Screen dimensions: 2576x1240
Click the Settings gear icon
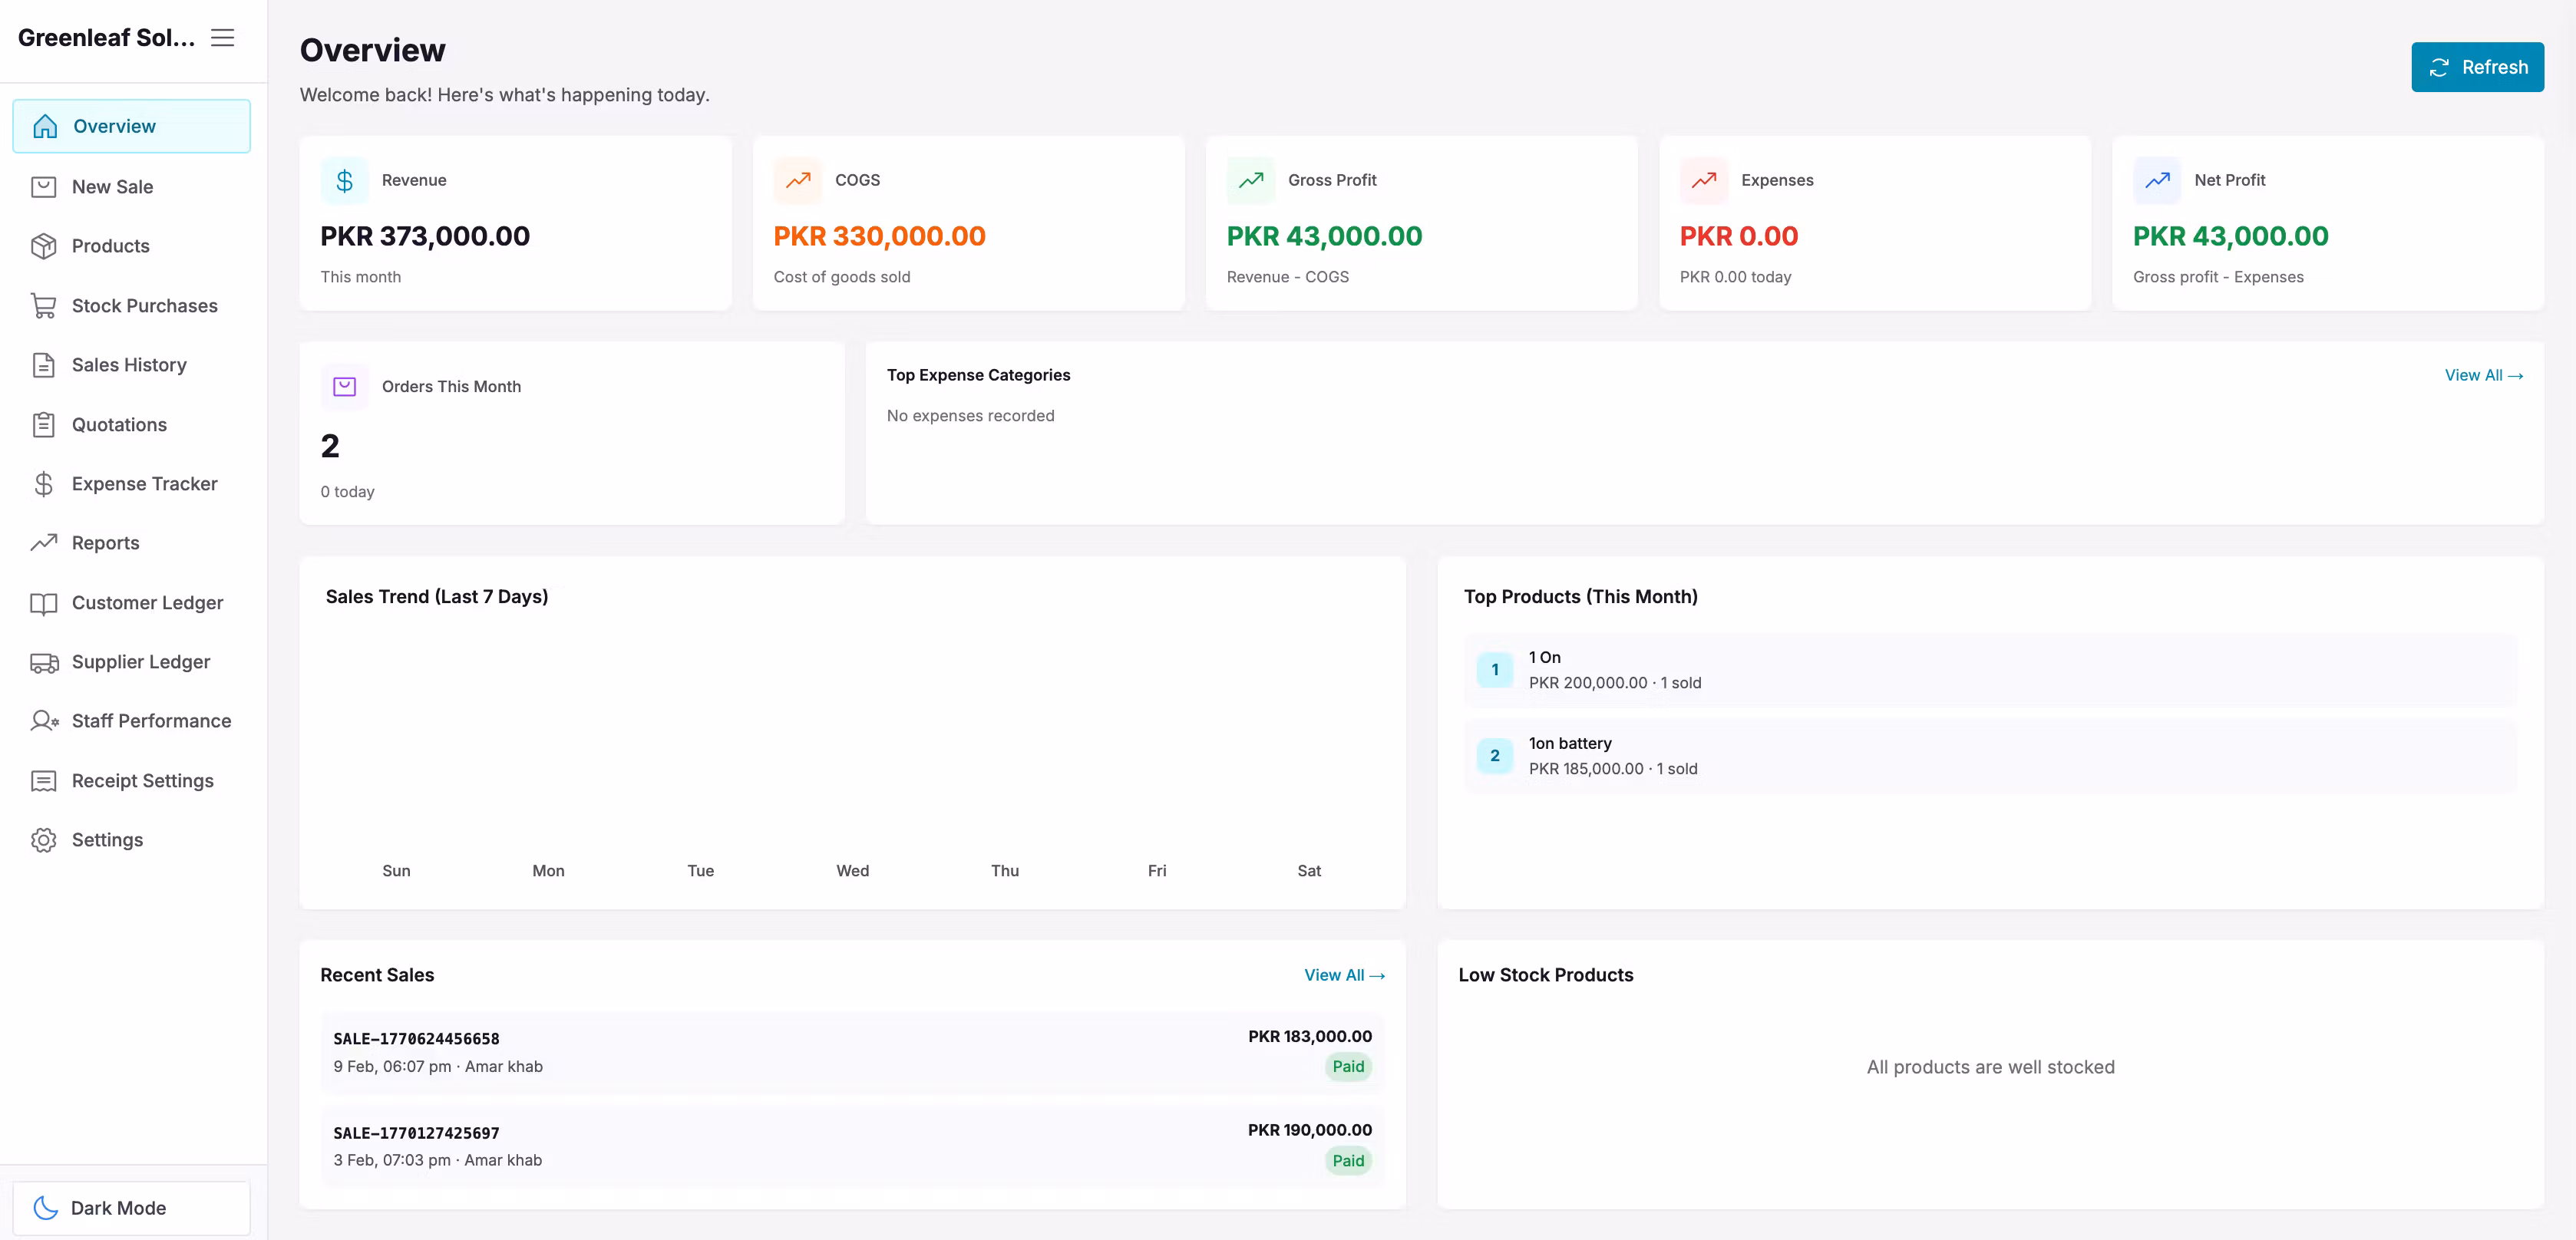[43, 840]
